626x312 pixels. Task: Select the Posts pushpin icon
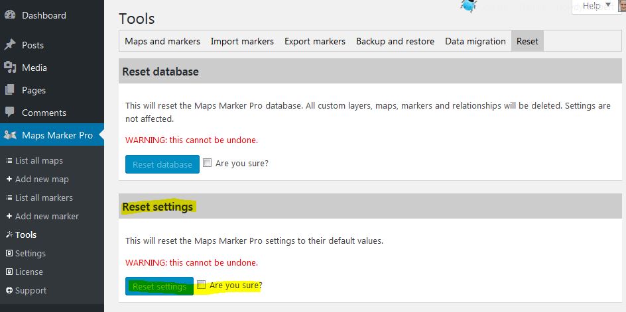9,45
